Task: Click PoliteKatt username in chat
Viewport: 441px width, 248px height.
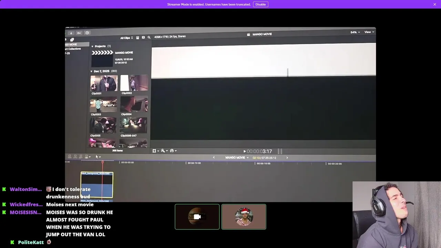Action: [31, 242]
